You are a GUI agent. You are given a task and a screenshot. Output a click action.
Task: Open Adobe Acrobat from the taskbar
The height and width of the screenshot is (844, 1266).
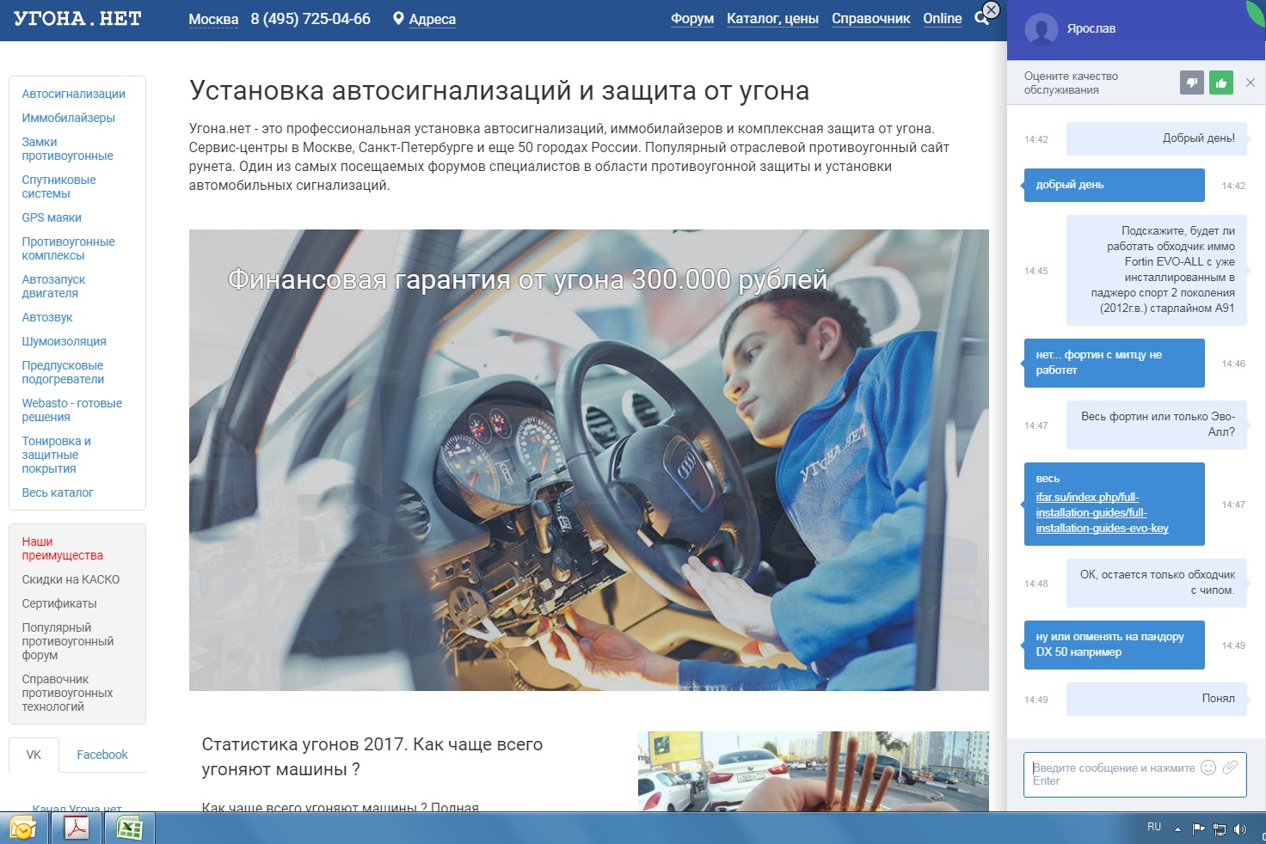tap(77, 829)
